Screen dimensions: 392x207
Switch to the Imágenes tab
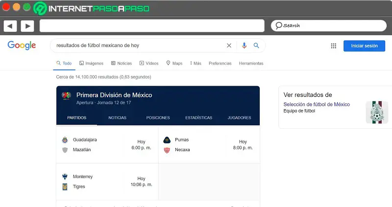point(91,64)
